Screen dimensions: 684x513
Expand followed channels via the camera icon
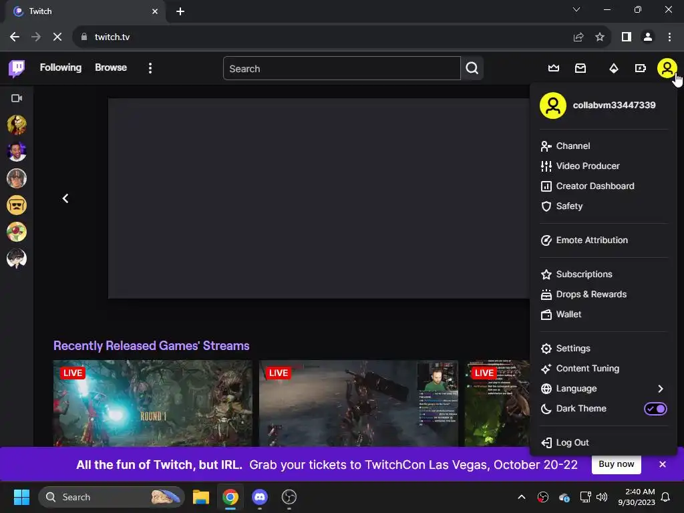coord(17,98)
